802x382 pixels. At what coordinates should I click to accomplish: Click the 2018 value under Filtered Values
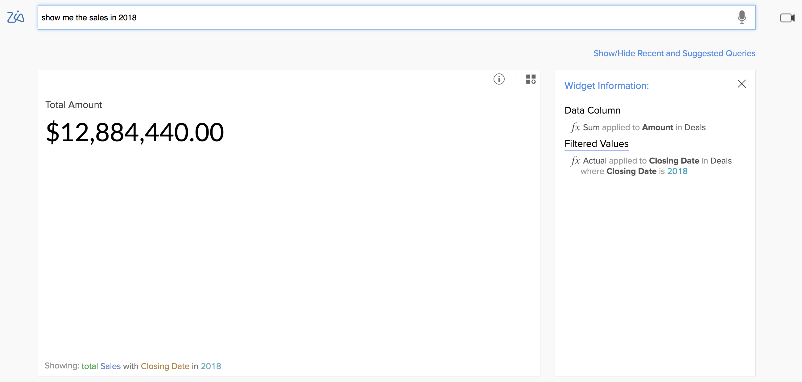[x=677, y=171]
